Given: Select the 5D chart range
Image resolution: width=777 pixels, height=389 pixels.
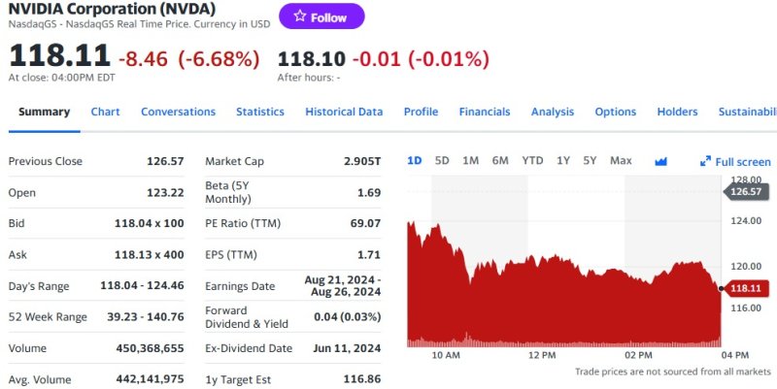Looking at the screenshot, I should click(442, 161).
